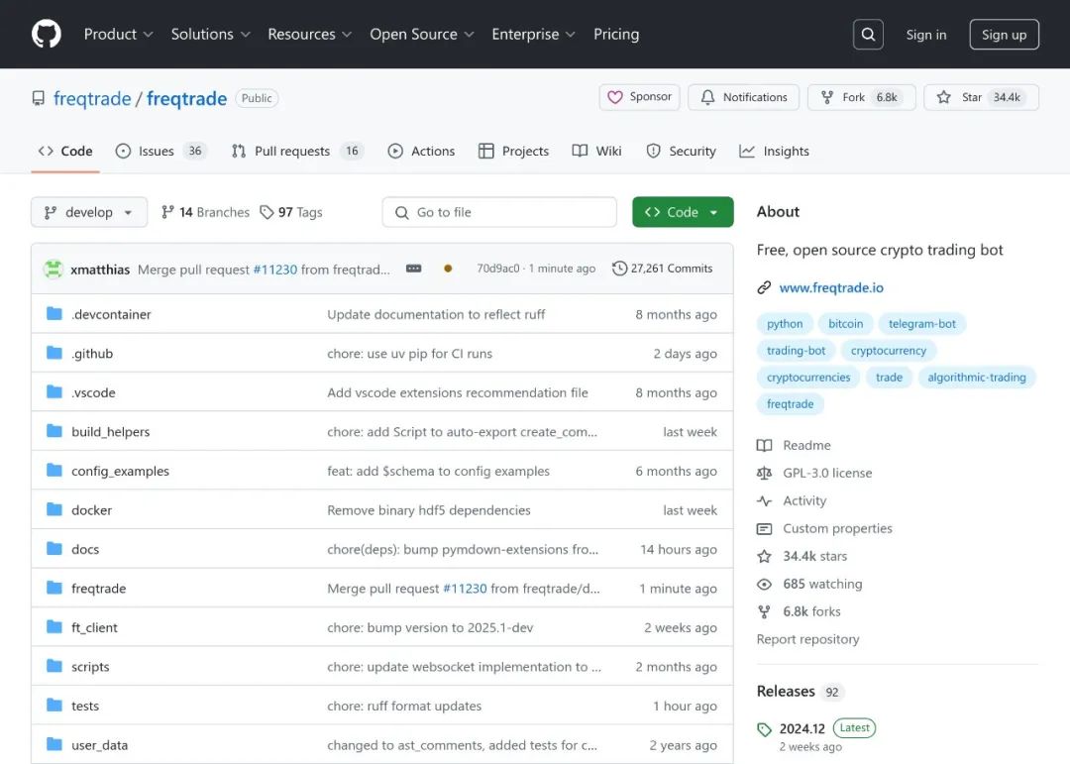Image resolution: width=1070 pixels, height=764 pixels.
Task: Expand the Enterprise menu
Action: coord(533,34)
